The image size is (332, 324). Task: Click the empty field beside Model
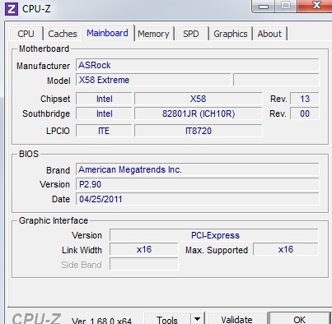pos(276,80)
